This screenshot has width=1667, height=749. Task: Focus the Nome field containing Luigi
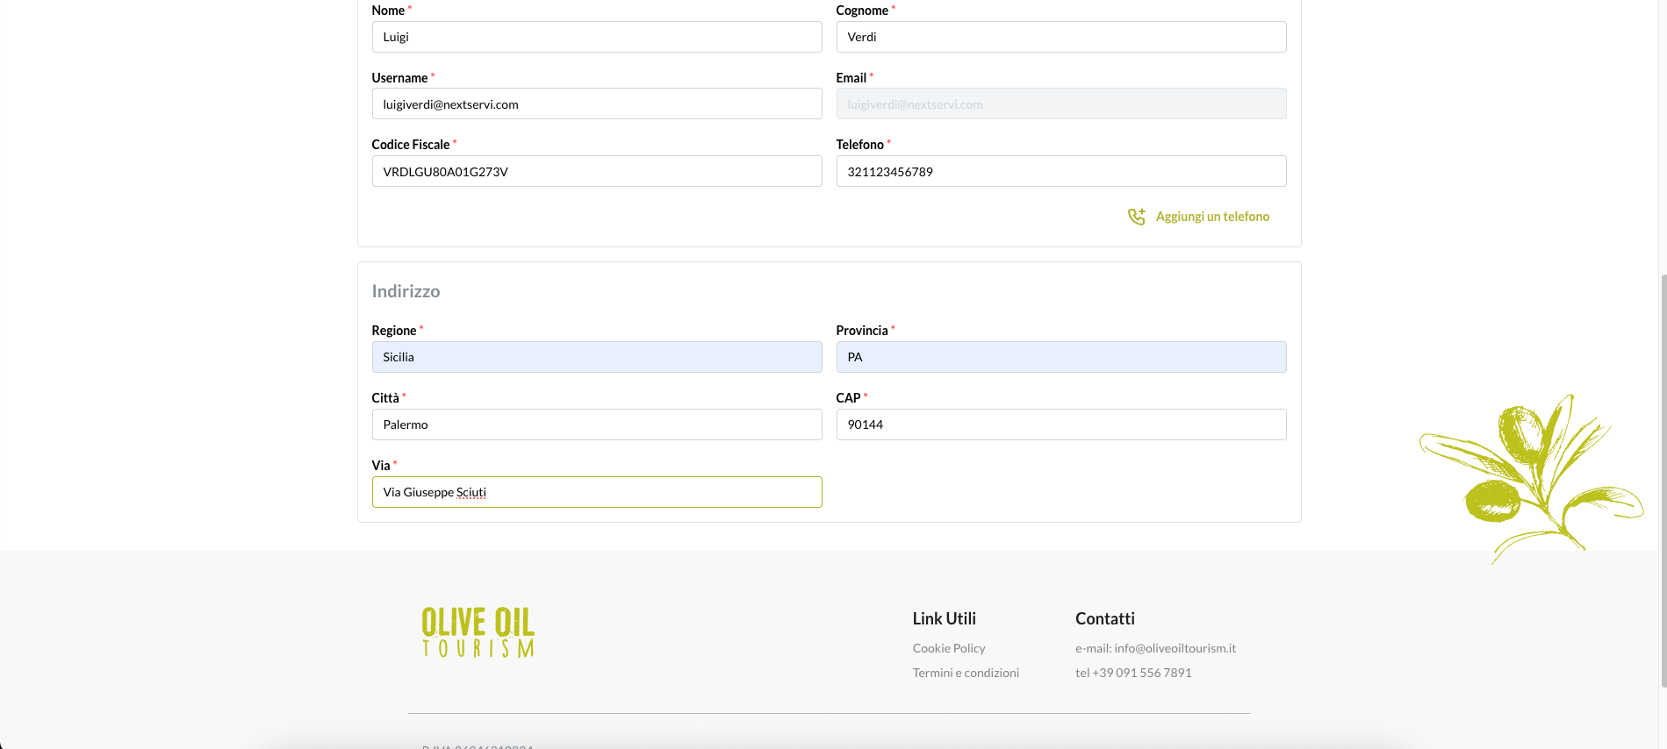(596, 37)
